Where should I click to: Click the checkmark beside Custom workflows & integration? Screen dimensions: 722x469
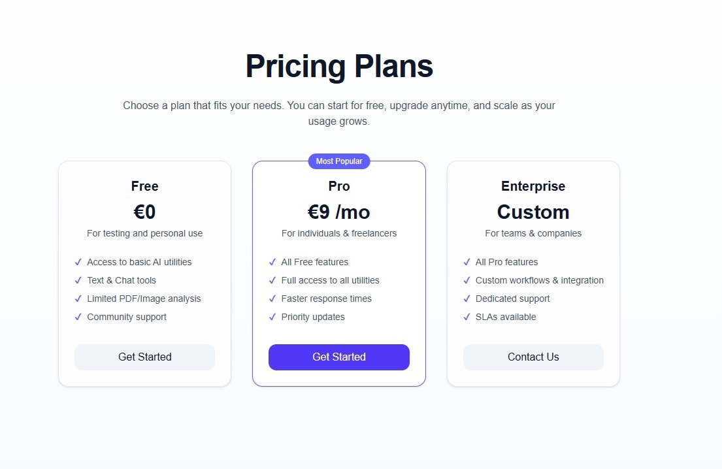(467, 280)
